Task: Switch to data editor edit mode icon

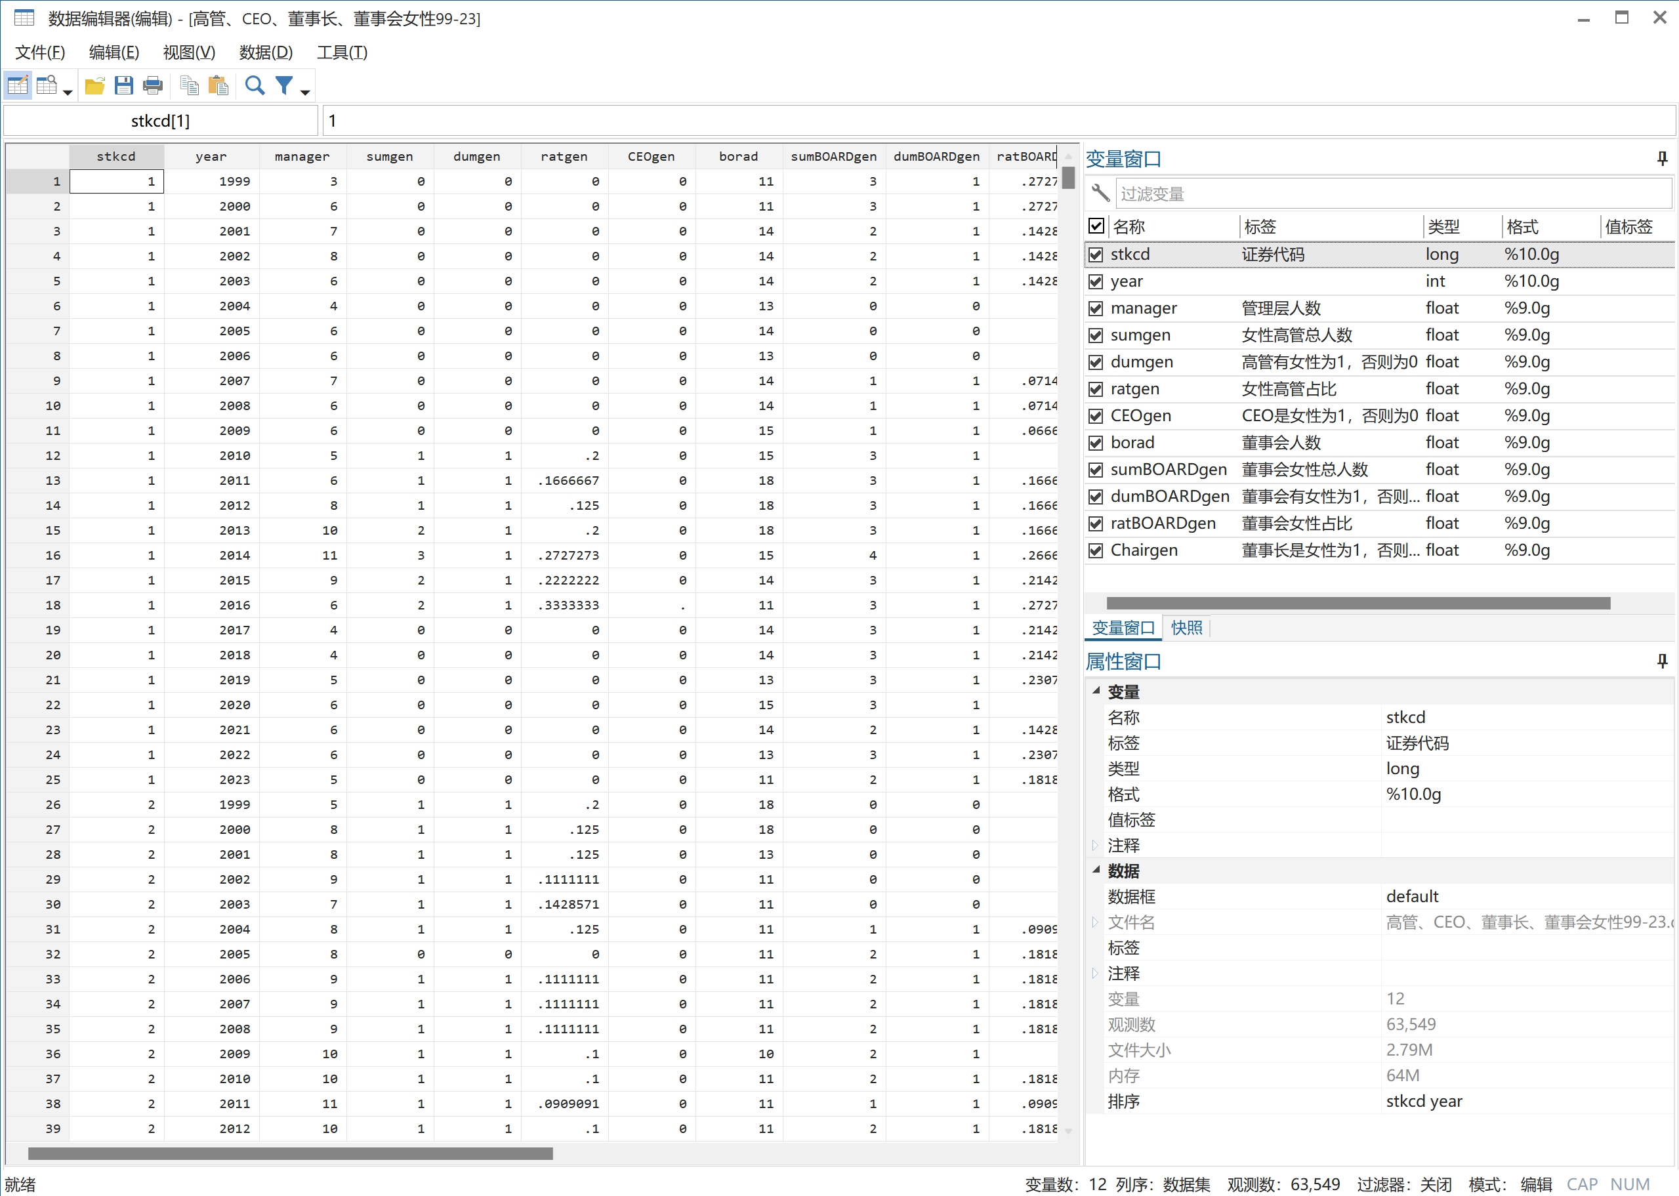Action: [18, 86]
